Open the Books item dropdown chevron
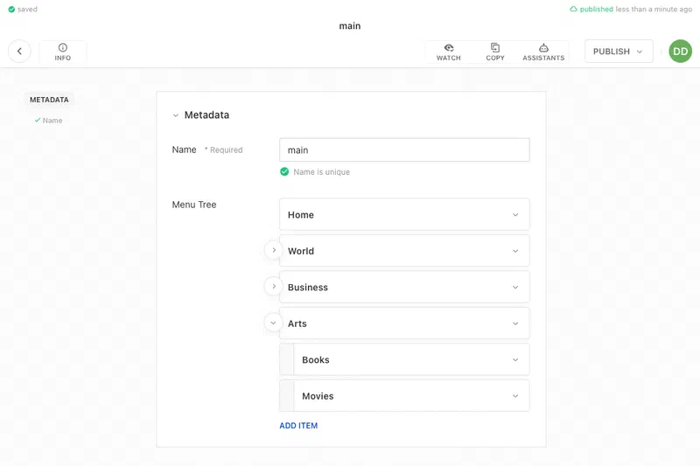The width and height of the screenshot is (700, 466). 515,360
